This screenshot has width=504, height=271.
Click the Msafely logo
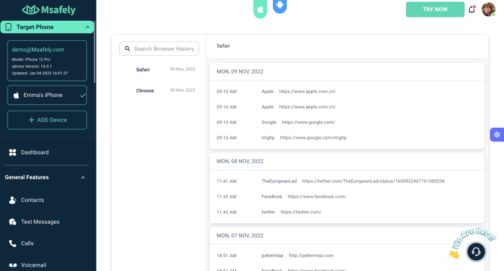point(49,10)
